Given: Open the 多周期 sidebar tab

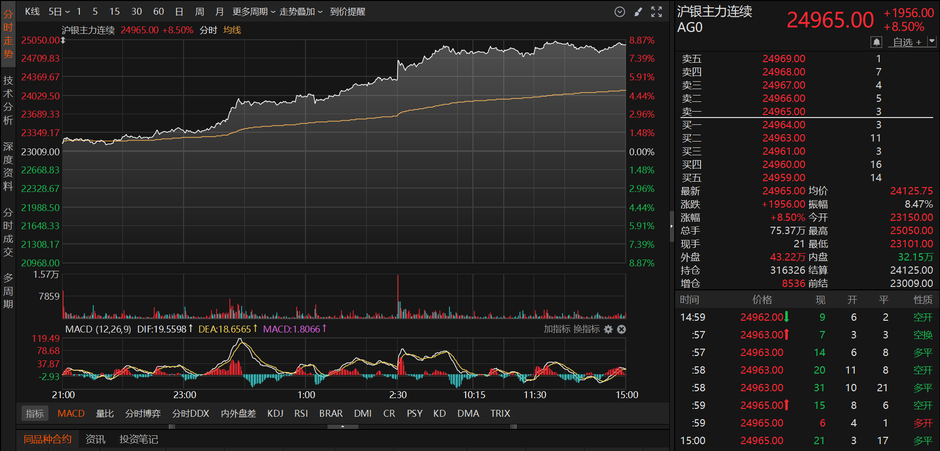Looking at the screenshot, I should click(8, 291).
